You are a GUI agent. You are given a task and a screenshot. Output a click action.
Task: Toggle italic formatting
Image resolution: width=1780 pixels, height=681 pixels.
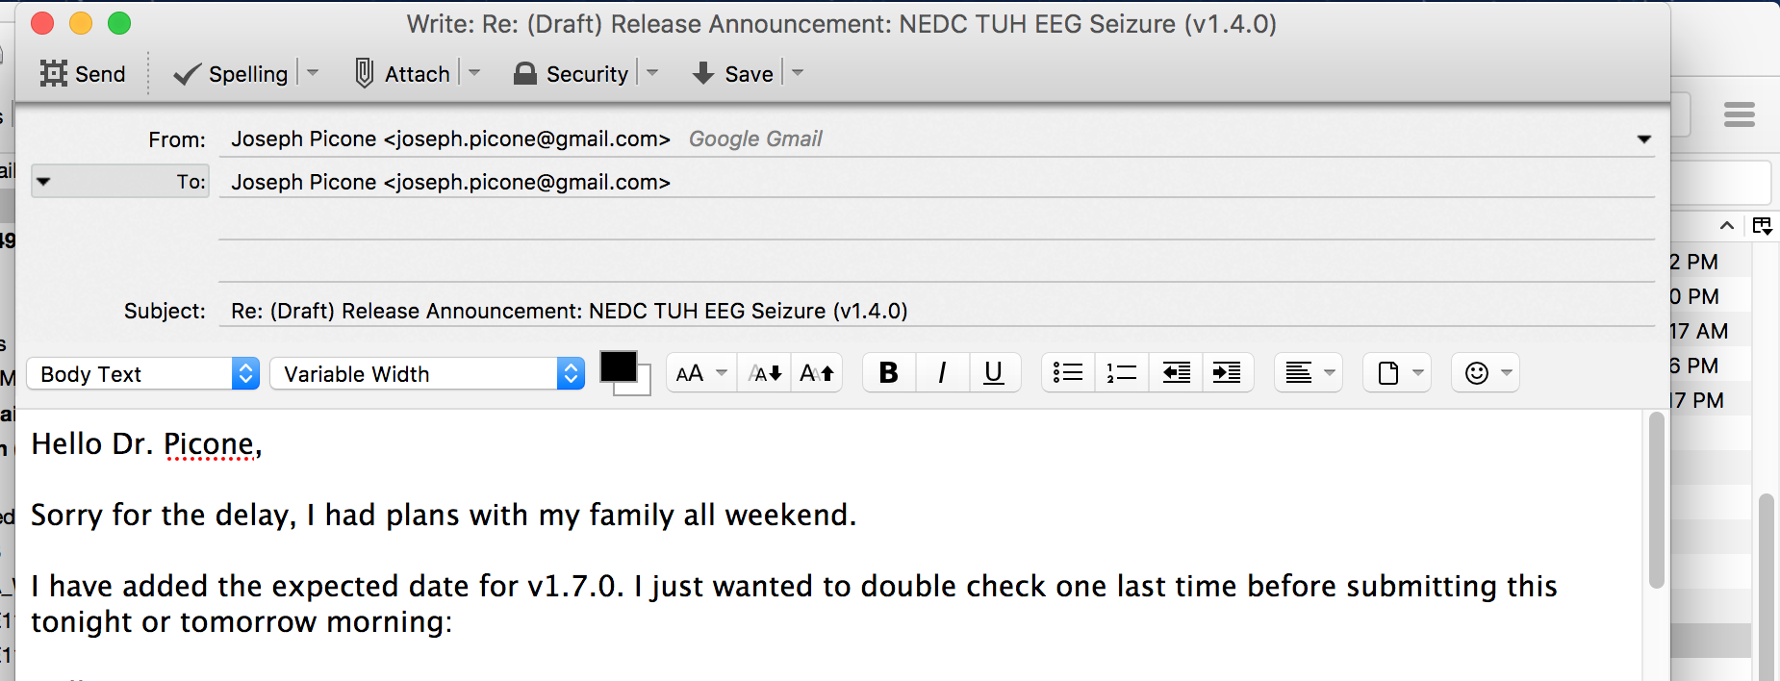tap(942, 373)
